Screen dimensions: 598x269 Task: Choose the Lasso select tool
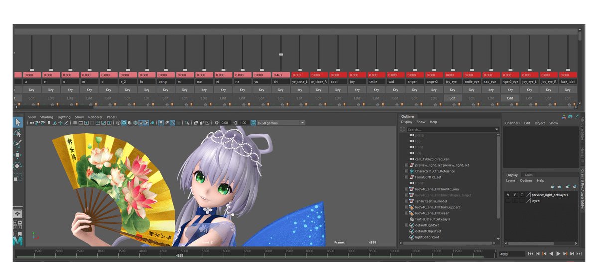point(18,133)
